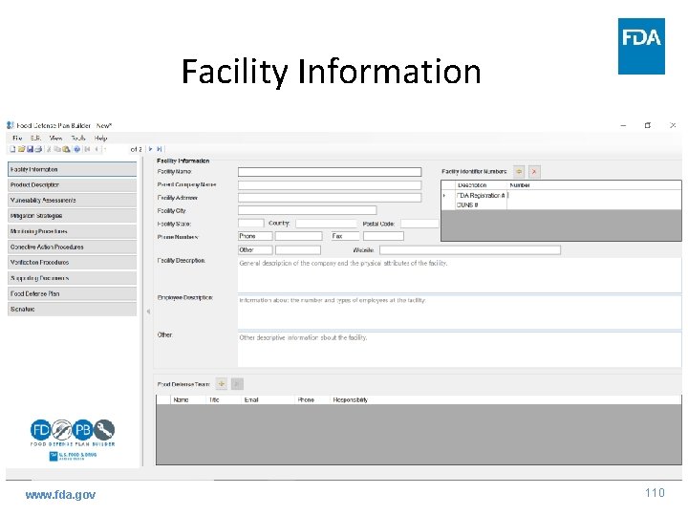688x516 pixels.
Task: Click the Other descriptive information text area
Action: point(460,350)
